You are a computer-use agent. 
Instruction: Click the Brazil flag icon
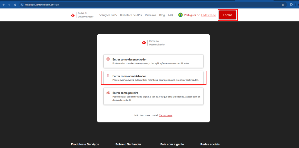tap(180, 15)
